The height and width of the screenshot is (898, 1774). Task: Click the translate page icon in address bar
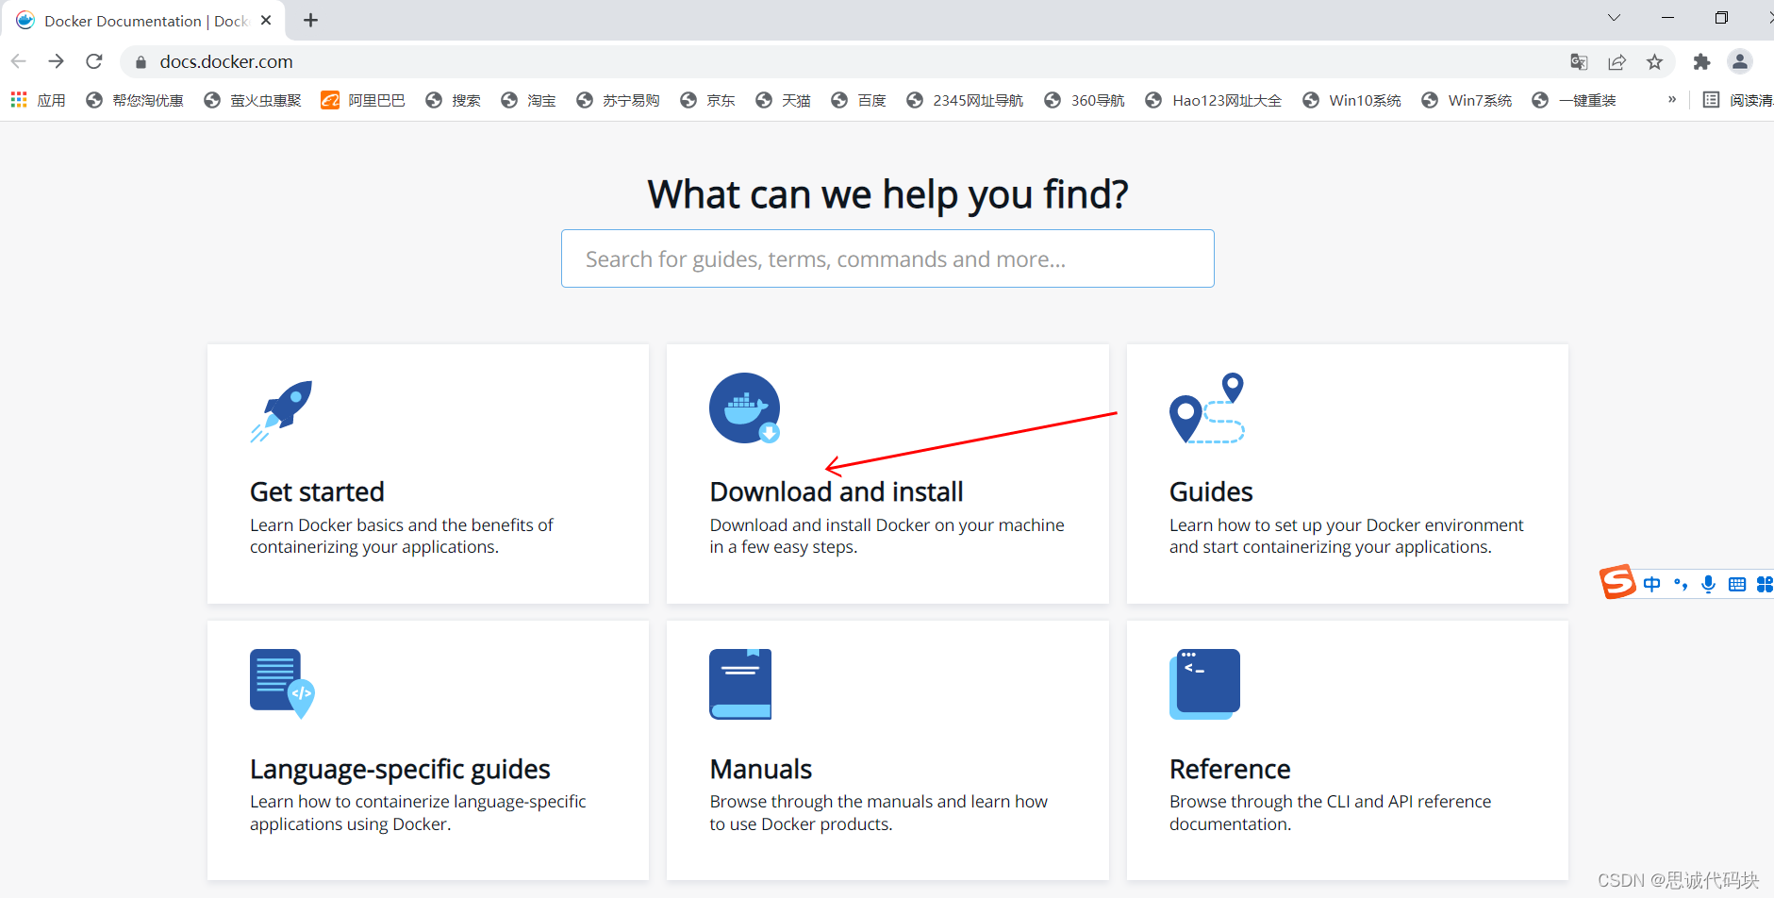tap(1579, 61)
